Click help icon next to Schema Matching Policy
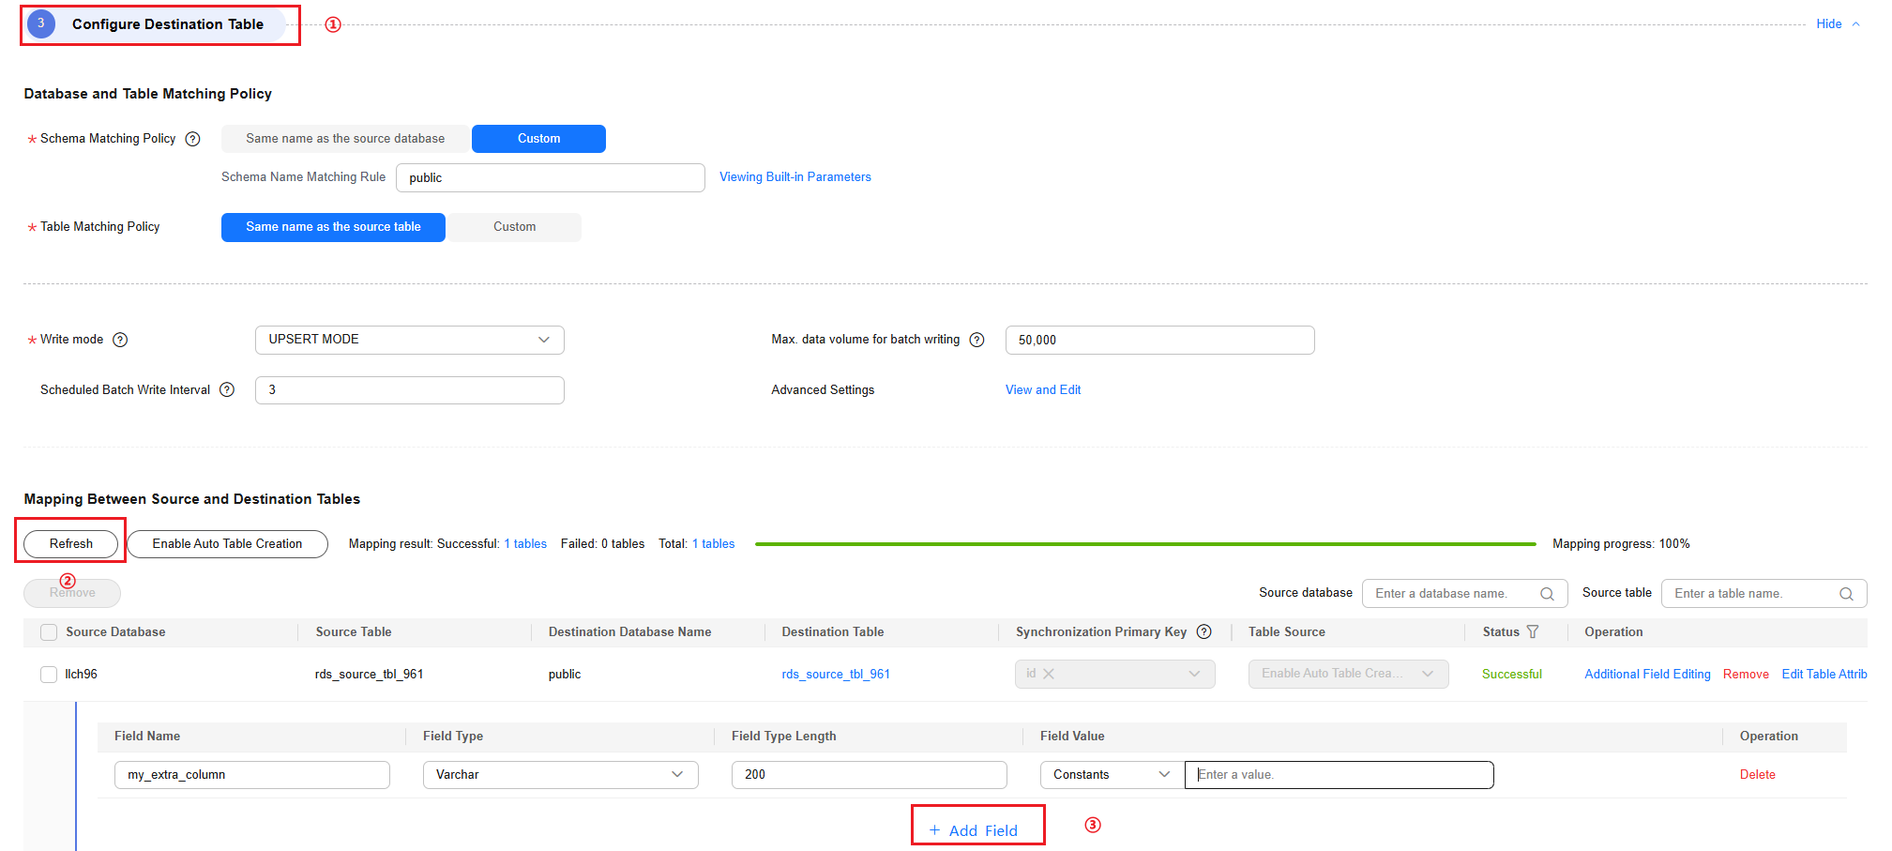 (x=192, y=139)
